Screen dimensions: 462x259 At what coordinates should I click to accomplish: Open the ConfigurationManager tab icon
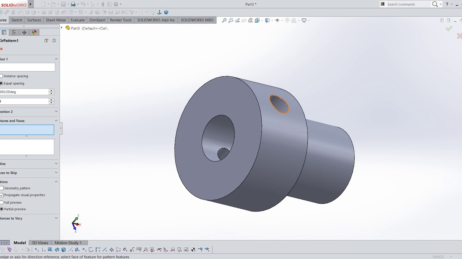tap(14, 32)
